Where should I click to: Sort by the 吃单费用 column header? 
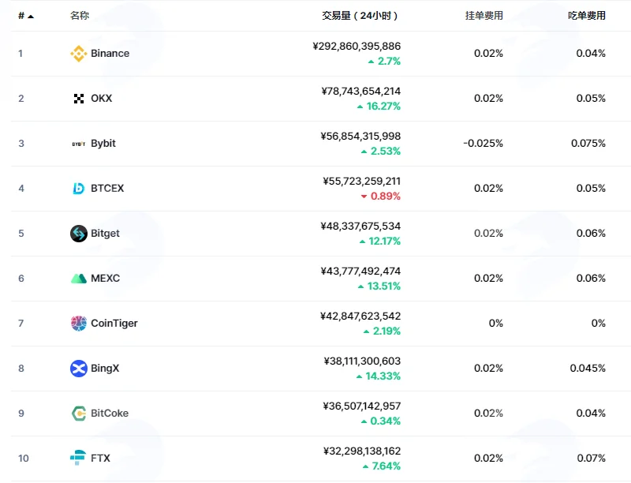tap(587, 16)
